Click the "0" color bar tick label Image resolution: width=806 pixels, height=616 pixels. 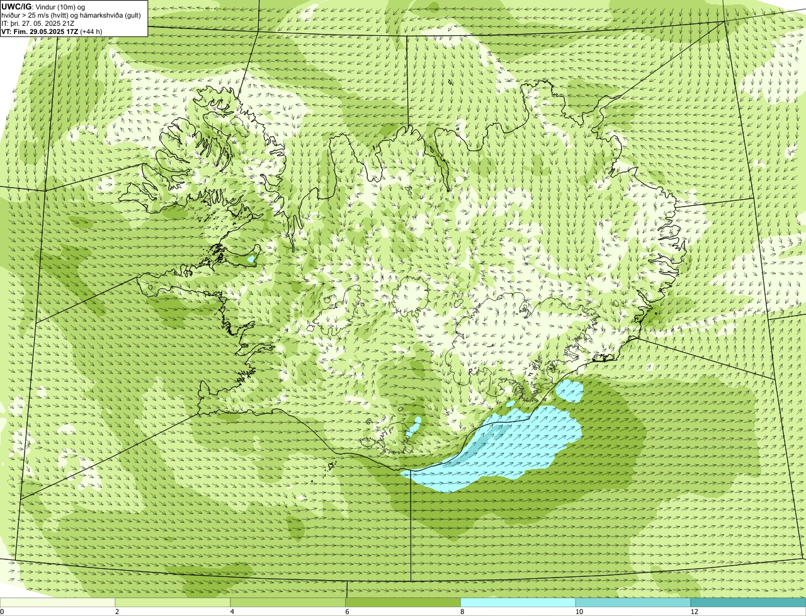pyautogui.click(x=2, y=612)
